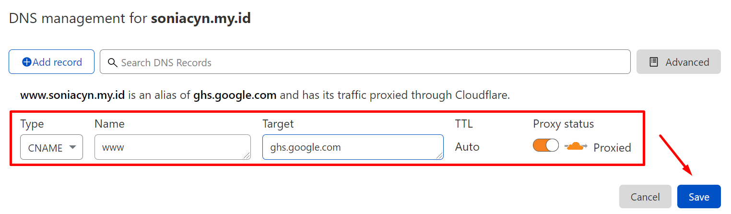
Task: Click the orange Cloudflare cloud icon
Action: 576,146
